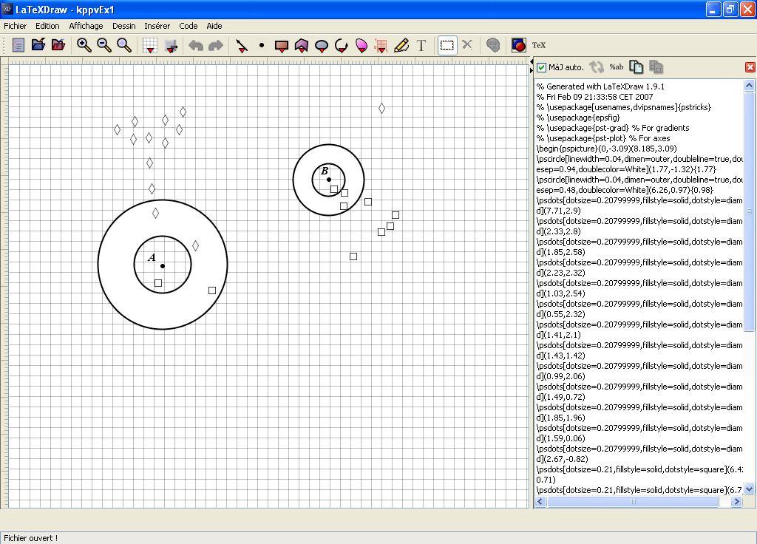Click the '\usepackage{epsfig}' comment line
This screenshot has width=757, height=544.
click(578, 118)
